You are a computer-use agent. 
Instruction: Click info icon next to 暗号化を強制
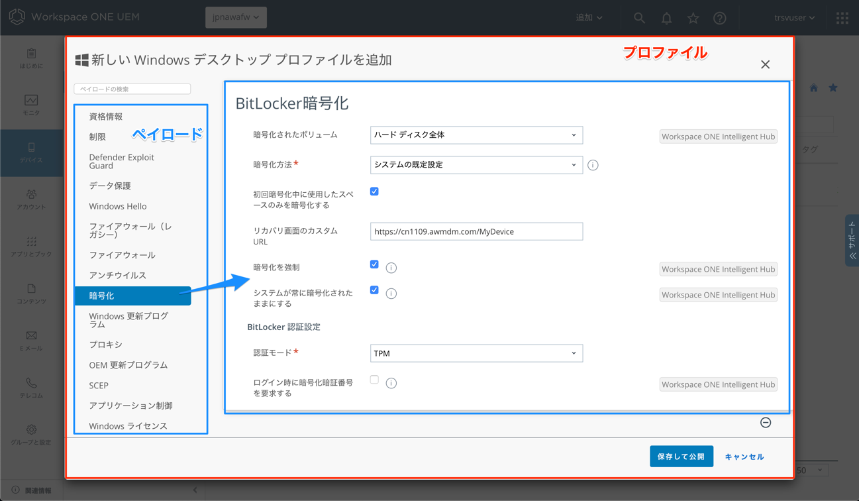coord(391,268)
